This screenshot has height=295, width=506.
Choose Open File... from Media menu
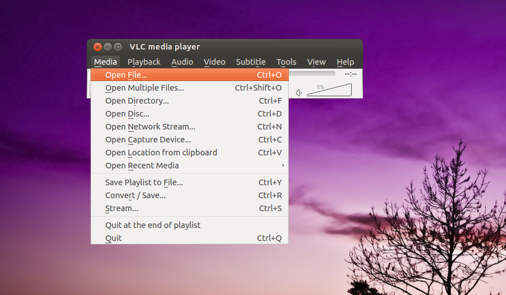tap(189, 75)
